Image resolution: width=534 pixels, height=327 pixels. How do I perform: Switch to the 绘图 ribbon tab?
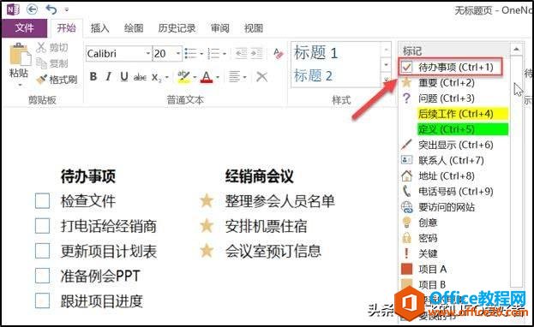pyautogui.click(x=134, y=28)
